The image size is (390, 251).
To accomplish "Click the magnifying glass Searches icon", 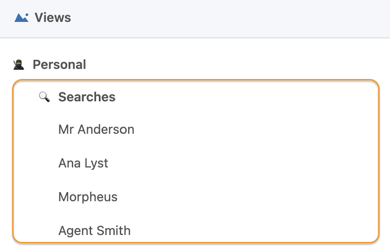I will click(44, 97).
